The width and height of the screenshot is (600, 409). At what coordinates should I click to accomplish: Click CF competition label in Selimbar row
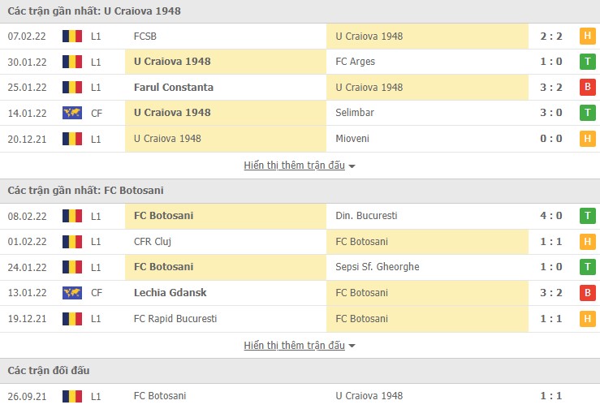(97, 114)
